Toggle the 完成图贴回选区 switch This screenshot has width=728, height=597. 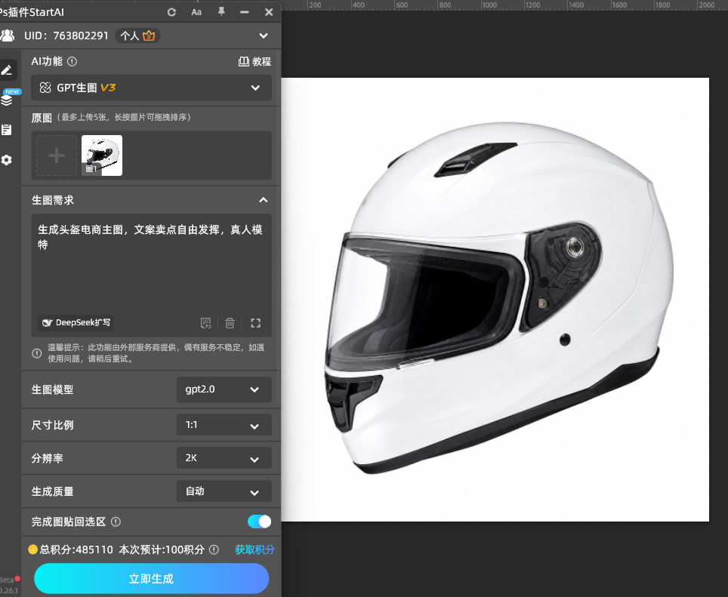tap(260, 522)
